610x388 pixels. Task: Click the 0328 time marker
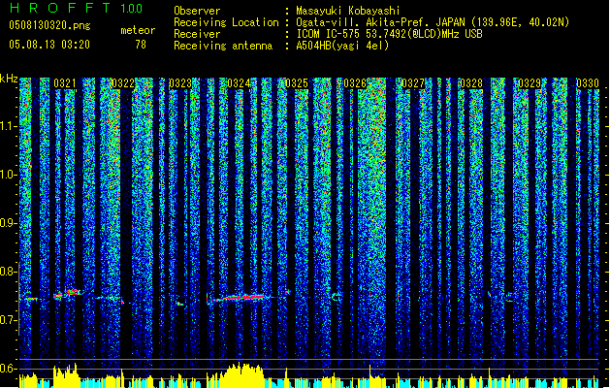[x=471, y=83]
